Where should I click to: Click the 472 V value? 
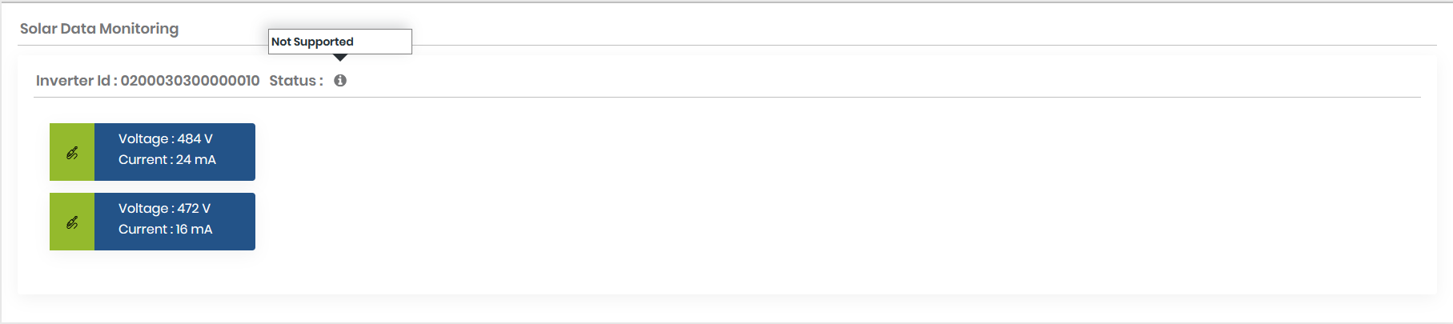point(194,209)
